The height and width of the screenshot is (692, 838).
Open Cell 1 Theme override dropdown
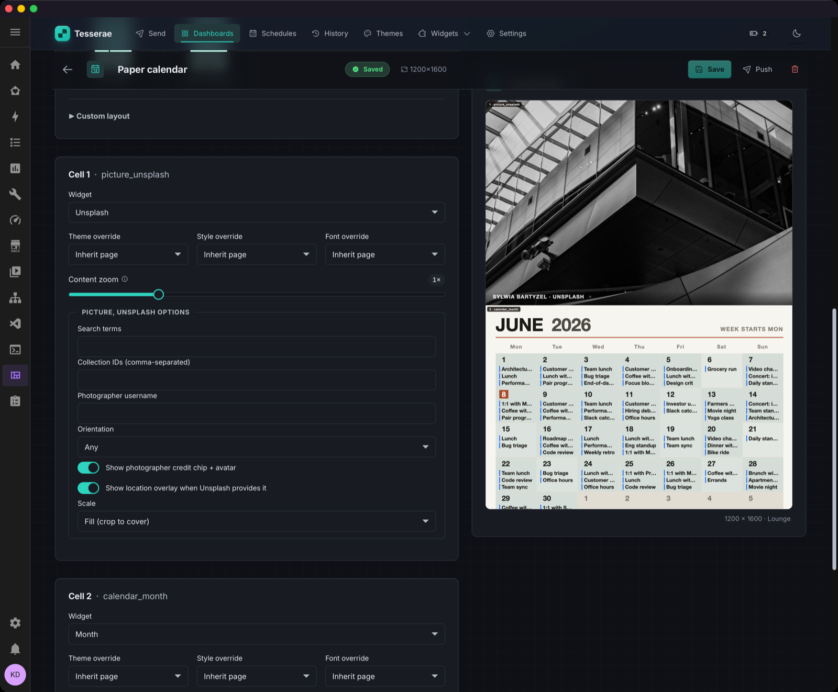(128, 254)
